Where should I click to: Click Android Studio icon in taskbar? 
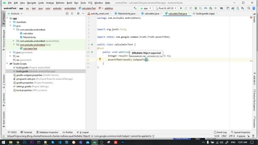(95, 142)
